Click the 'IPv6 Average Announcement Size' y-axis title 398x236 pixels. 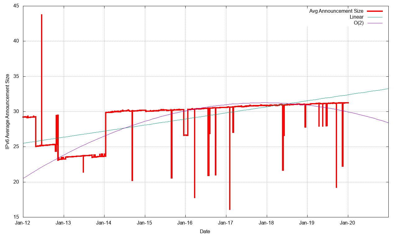coord(7,111)
